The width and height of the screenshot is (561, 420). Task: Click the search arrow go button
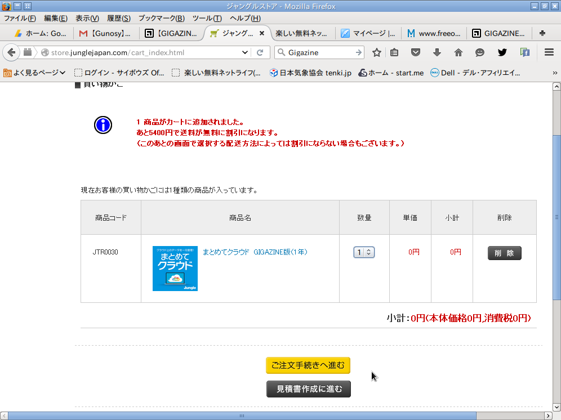point(358,52)
